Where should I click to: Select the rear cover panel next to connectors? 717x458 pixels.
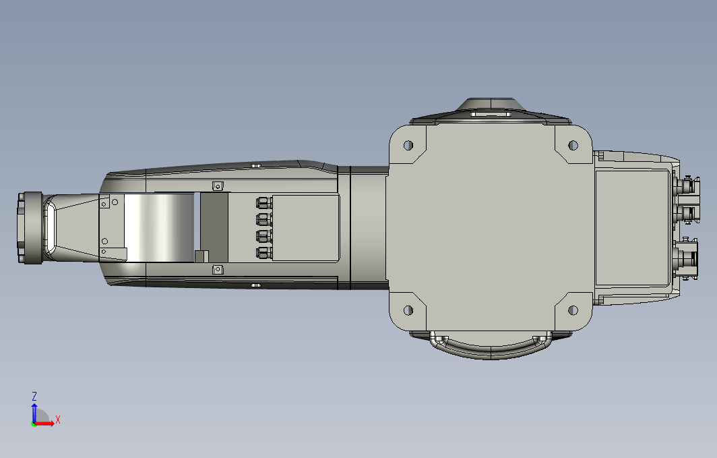(x=632, y=227)
